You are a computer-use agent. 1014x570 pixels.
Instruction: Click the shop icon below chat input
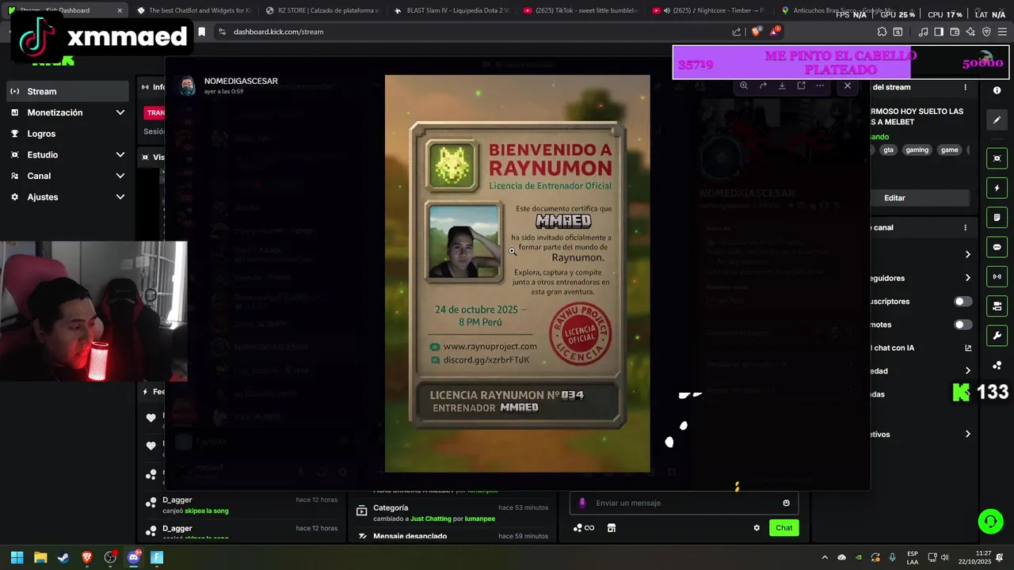[x=612, y=528]
